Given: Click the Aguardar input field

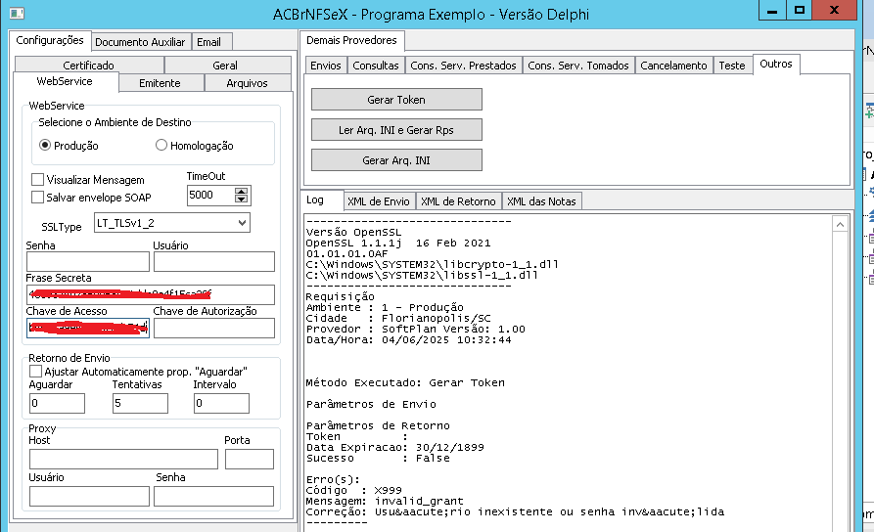Looking at the screenshot, I should click(57, 403).
